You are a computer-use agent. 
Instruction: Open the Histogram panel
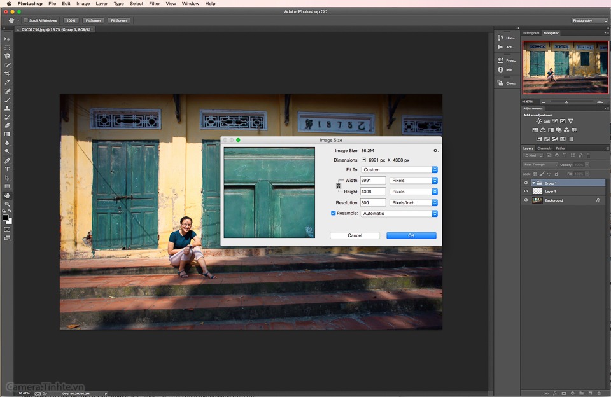pyautogui.click(x=531, y=33)
